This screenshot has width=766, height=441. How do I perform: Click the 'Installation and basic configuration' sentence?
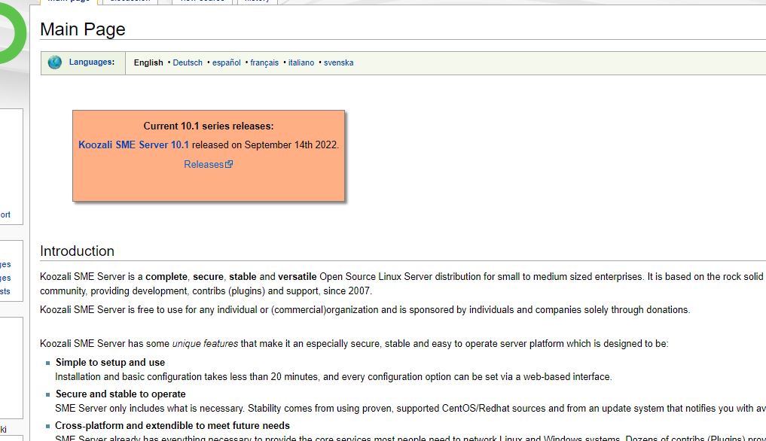click(x=333, y=376)
